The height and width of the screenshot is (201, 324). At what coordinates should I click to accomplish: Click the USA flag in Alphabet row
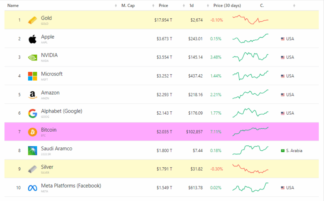[x=283, y=113]
